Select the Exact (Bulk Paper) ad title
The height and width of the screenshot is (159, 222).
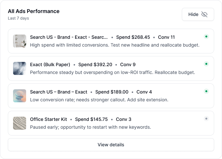(50, 65)
